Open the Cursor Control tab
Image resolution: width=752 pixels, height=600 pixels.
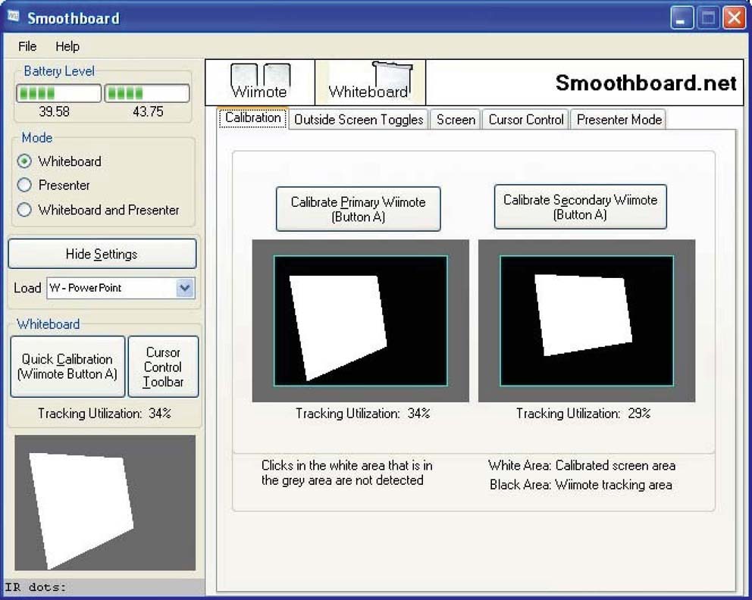pyautogui.click(x=525, y=120)
